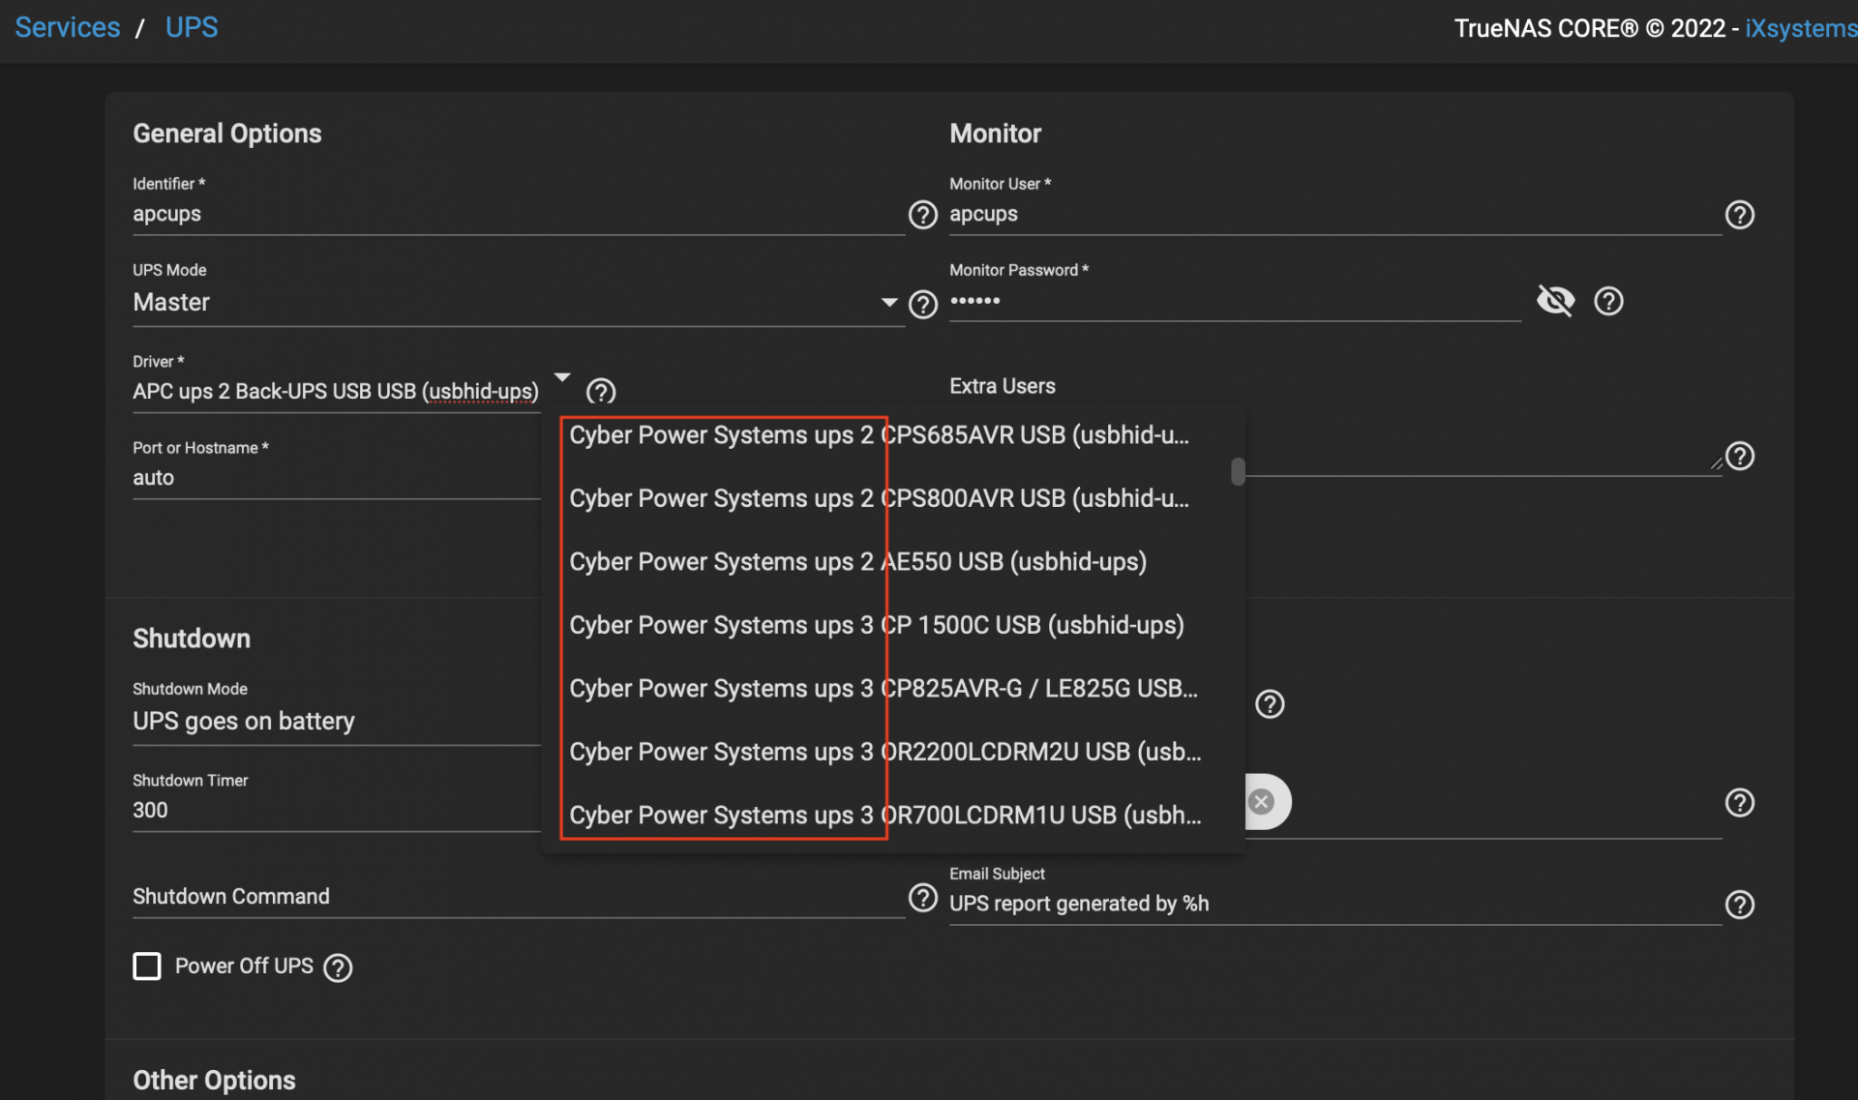
Task: Edit the Port or Hostname field
Action: pos(336,479)
